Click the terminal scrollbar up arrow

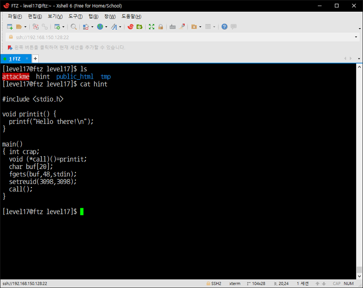[x=359, y=67]
